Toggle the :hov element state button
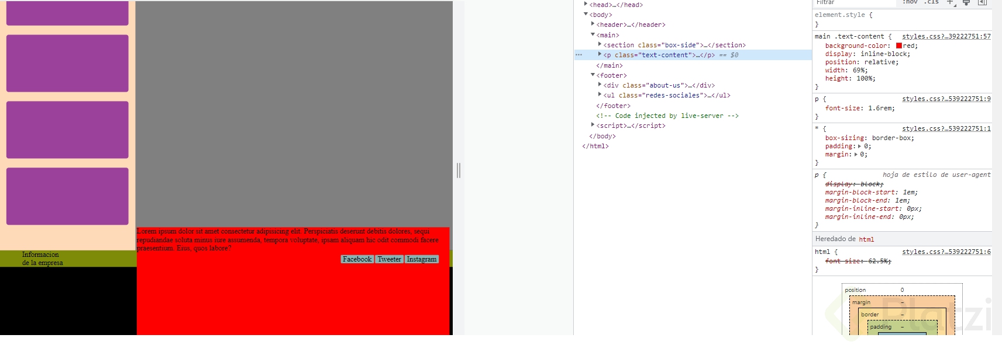 [x=910, y=2]
